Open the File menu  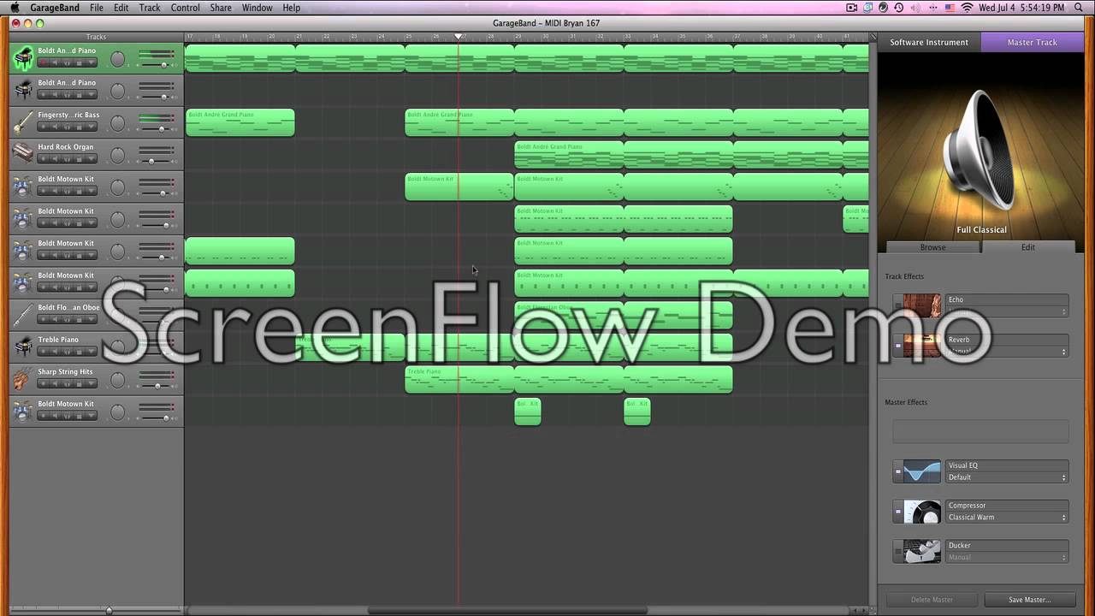pyautogui.click(x=97, y=8)
